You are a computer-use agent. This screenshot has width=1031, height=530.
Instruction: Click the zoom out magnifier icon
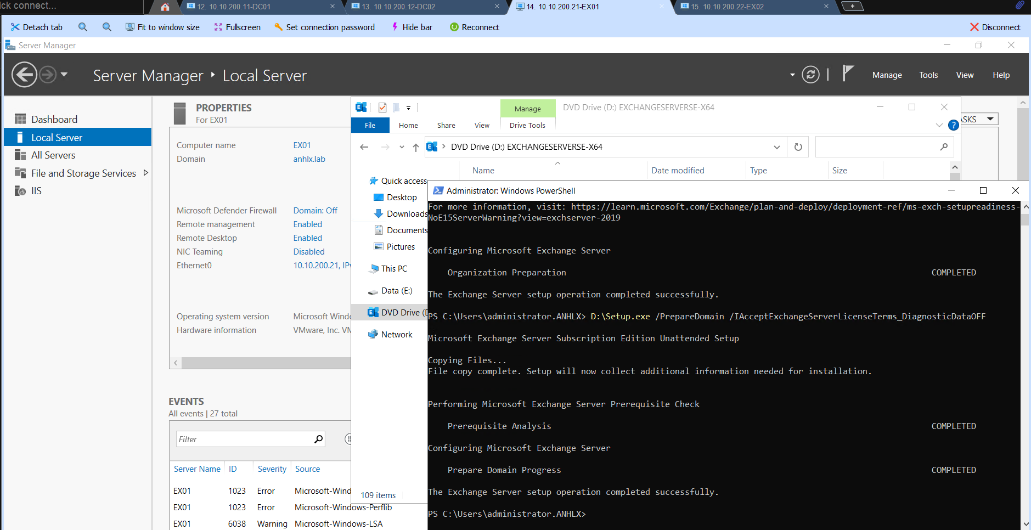pos(107,27)
